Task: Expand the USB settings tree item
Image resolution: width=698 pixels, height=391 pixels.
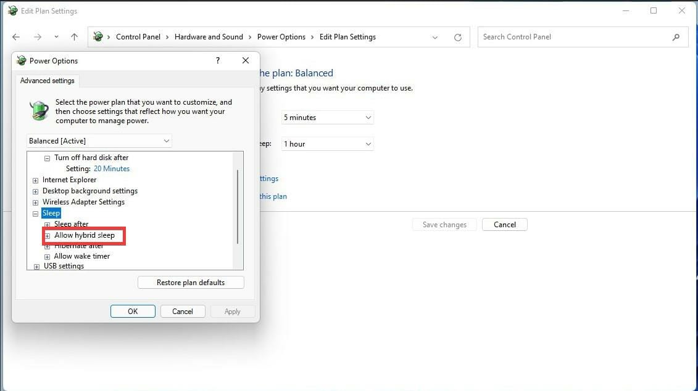Action: point(36,265)
